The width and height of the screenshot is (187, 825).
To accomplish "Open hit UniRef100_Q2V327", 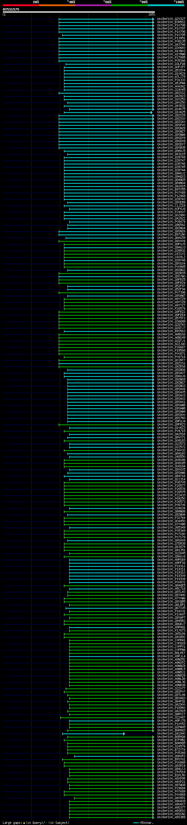I will point(171,19).
